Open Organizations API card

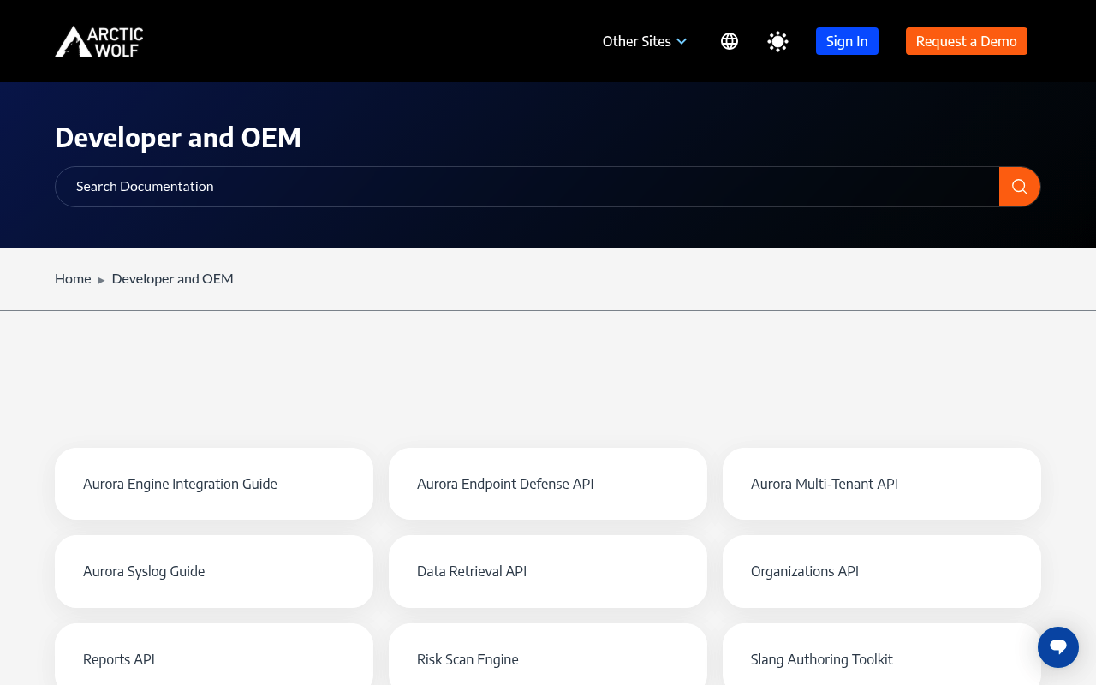882,571
